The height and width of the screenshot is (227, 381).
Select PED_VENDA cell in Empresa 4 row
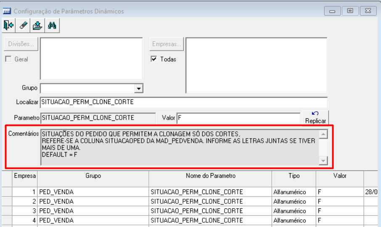pyautogui.click(x=93, y=220)
